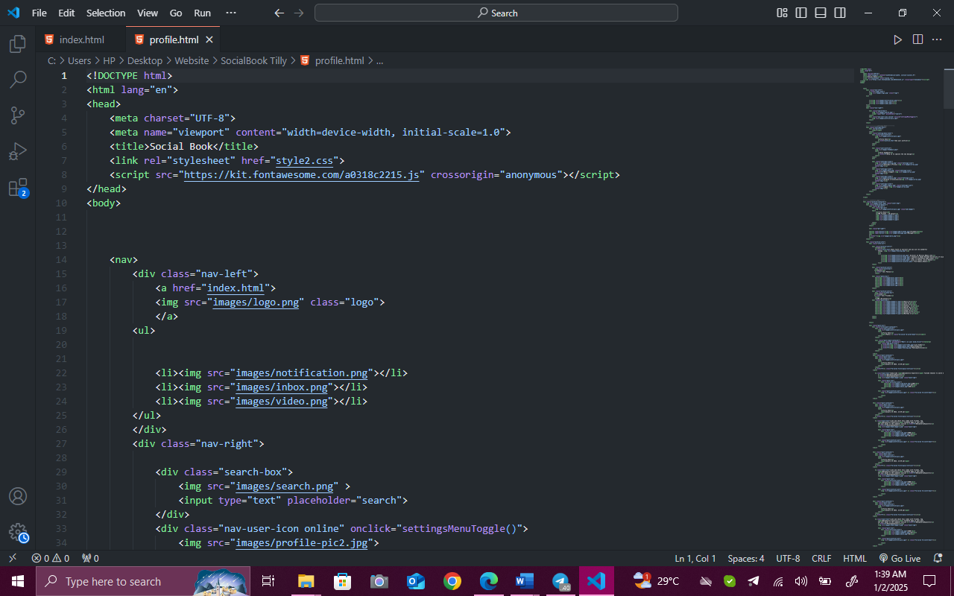Open the volume icon in system tray
Viewport: 954px width, 596px height.
tap(801, 581)
